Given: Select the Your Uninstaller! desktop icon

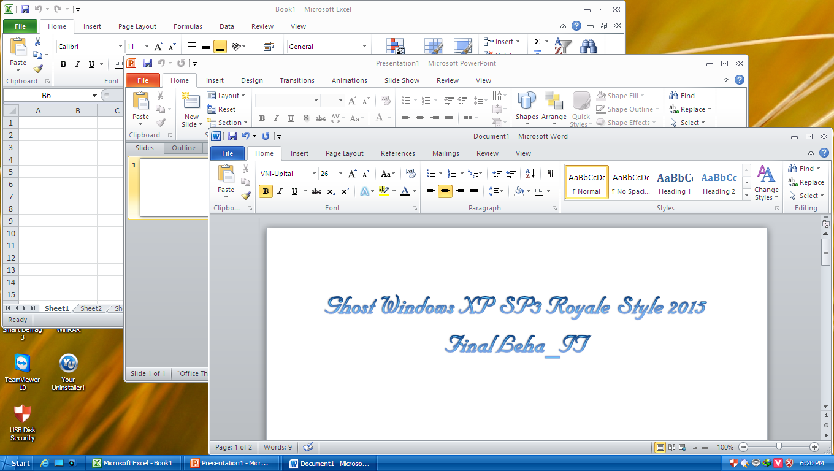Looking at the screenshot, I should click(x=68, y=363).
